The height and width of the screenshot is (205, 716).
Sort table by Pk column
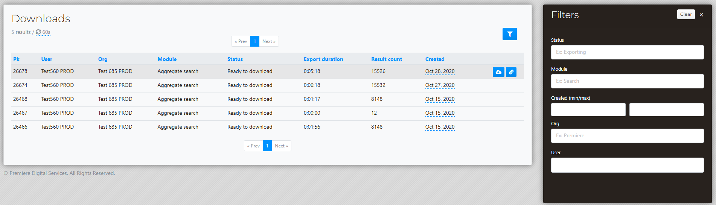coord(16,59)
